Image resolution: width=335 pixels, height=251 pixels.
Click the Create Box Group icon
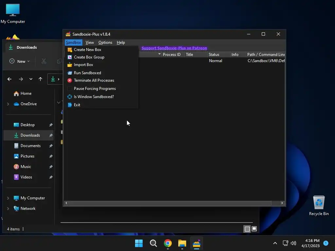coord(70,57)
